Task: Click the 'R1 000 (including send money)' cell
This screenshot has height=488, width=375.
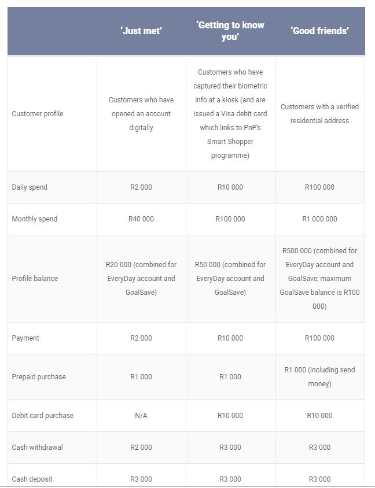Action: 319,377
